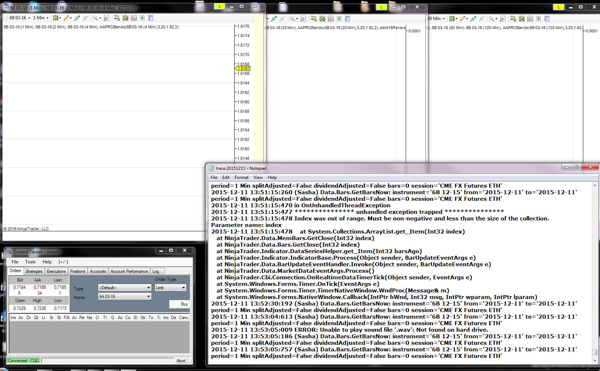Toggle yellow L link button on 20 Min chart

pyautogui.click(x=381, y=7)
